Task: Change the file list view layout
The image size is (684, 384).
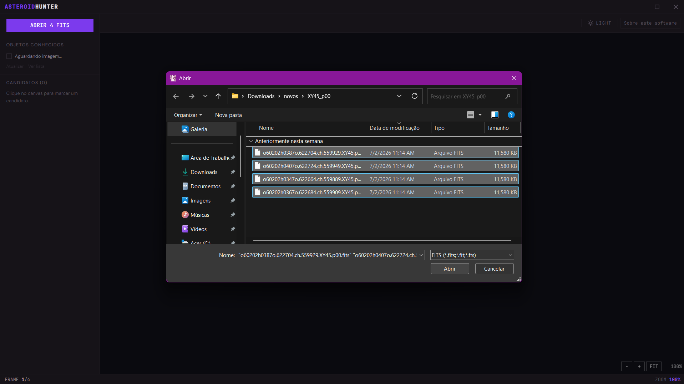Action: (x=471, y=115)
